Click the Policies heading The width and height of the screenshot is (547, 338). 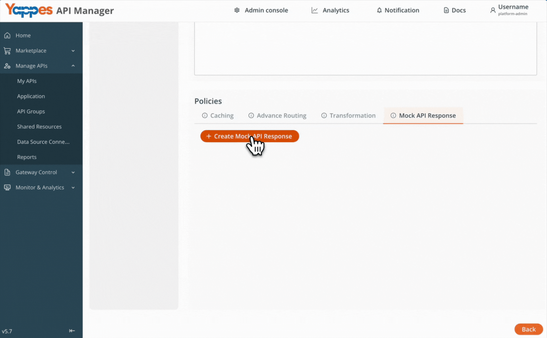tap(208, 101)
